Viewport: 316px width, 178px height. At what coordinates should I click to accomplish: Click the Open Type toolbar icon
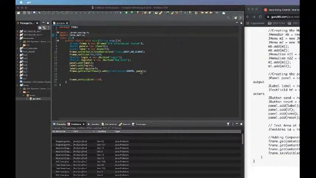pyautogui.click(x=156, y=13)
